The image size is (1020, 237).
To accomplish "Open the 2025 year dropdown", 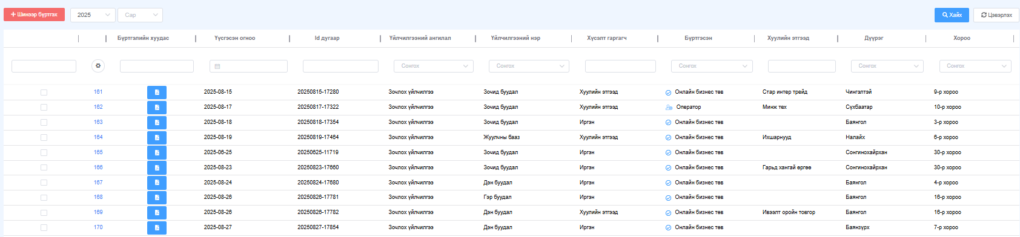I will (93, 15).
